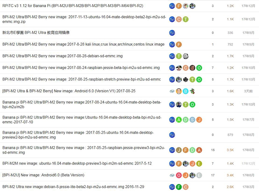The image size is (259, 192).
Task: Click olive J avatar in raspbian-jessie-preview3 row
Action: click(179, 150)
